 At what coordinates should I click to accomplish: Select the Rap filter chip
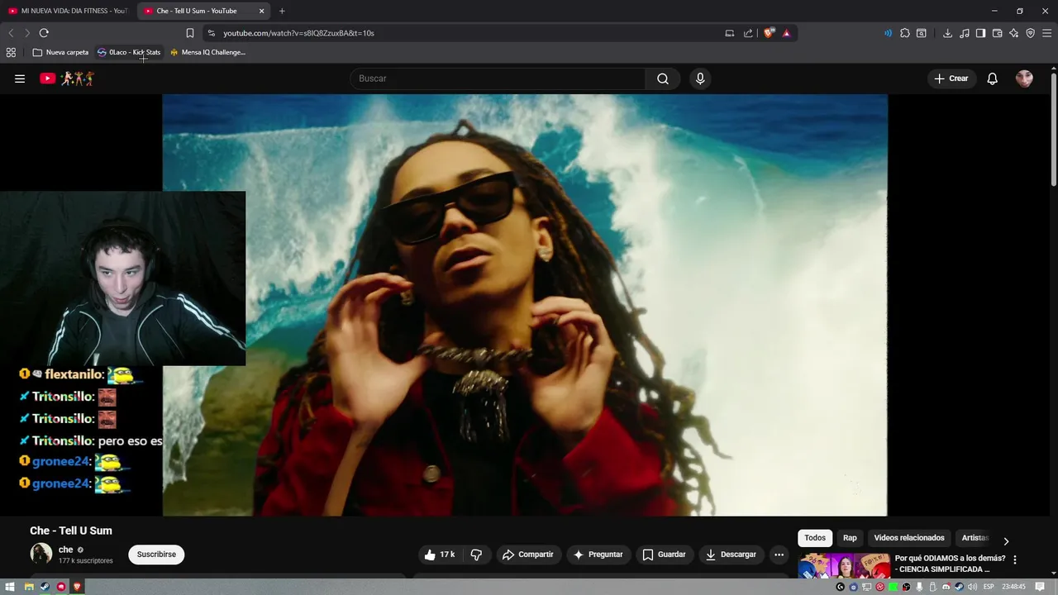(x=850, y=538)
